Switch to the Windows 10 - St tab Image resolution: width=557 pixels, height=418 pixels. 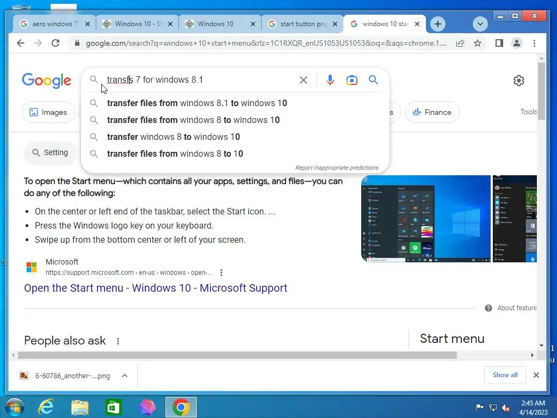[137, 24]
